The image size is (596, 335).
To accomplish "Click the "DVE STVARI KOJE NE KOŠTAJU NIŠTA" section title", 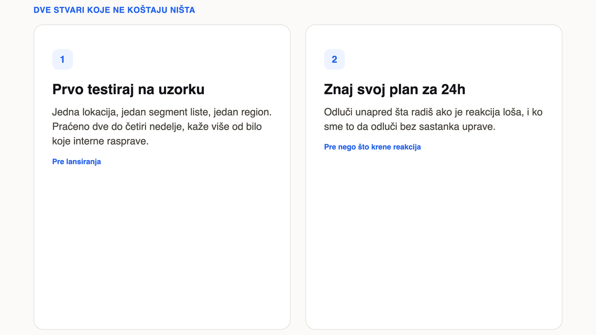I will coord(114,10).
